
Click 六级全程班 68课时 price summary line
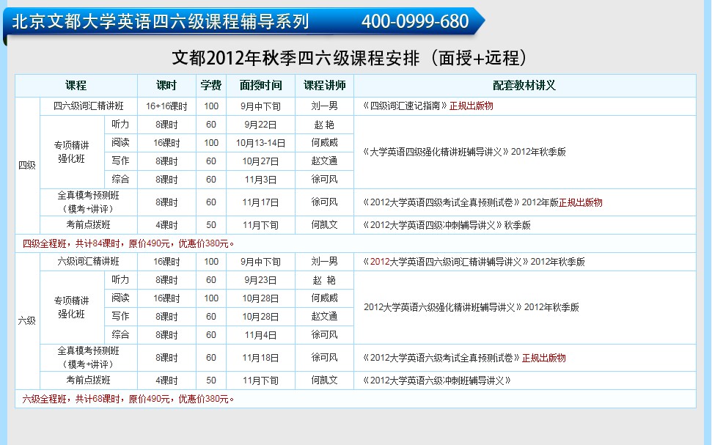tap(128, 399)
